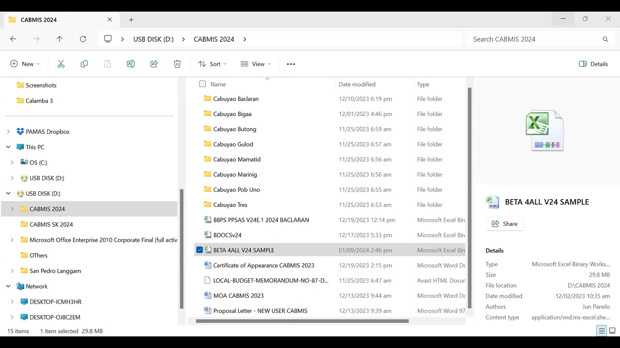Sort by the Name column header

pyautogui.click(x=218, y=84)
